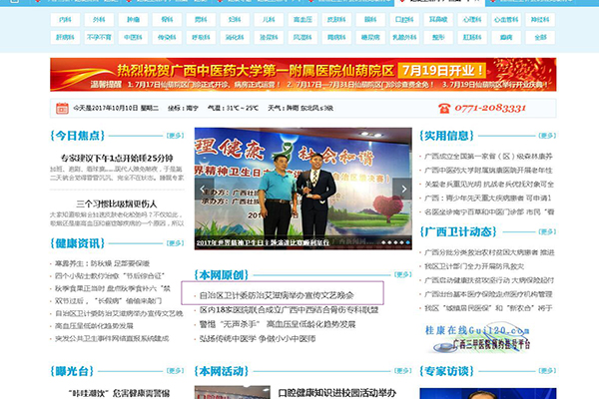
Task: Open 泌尿科 department
Action: (269, 38)
